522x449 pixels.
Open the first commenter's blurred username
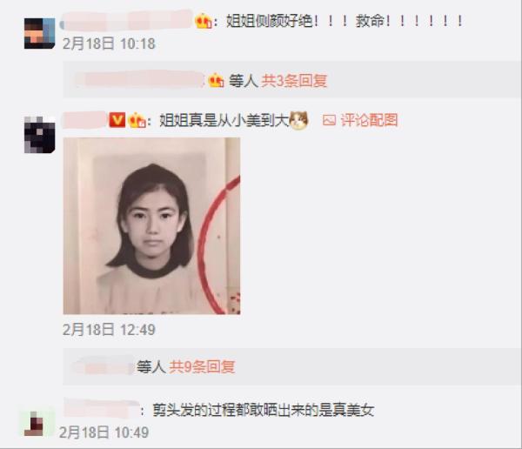(127, 21)
